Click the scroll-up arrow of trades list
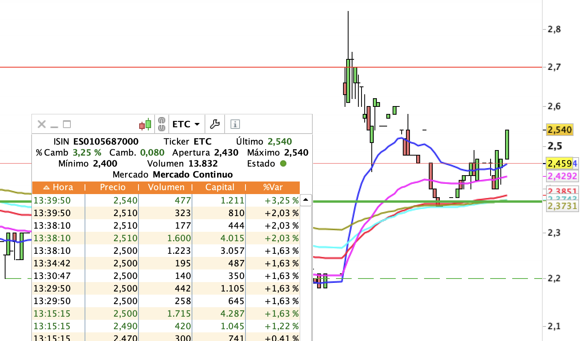583x341 pixels. [306, 200]
